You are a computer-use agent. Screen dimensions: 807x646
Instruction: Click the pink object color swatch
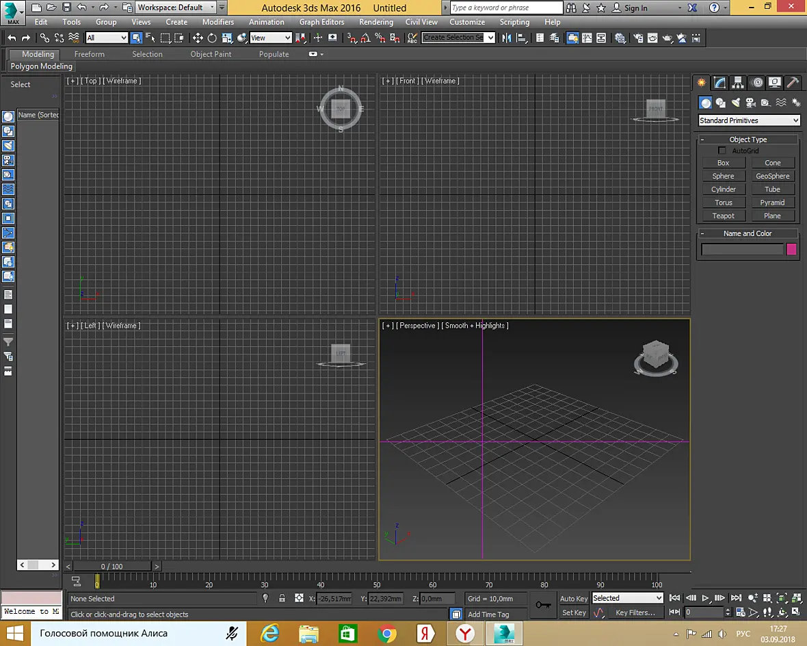pos(791,249)
